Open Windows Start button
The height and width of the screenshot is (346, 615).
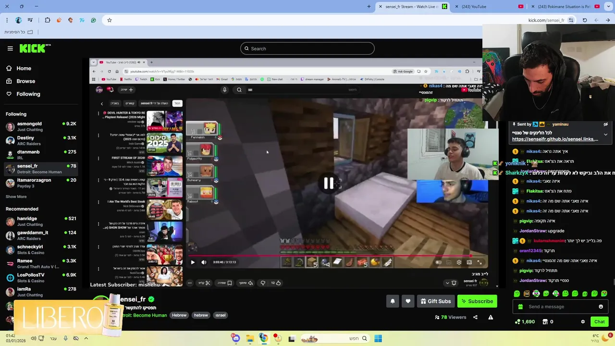click(x=378, y=339)
